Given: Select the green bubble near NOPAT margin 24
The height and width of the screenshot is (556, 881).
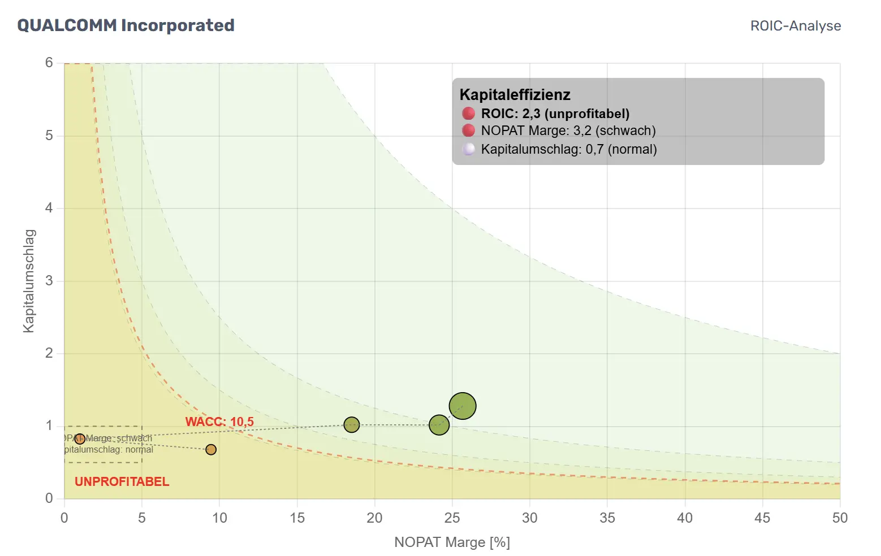Looking at the screenshot, I should tap(439, 425).
